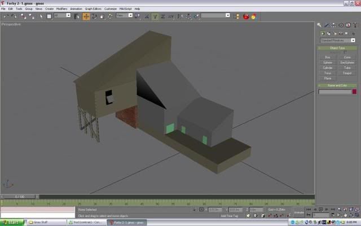Click the Undo arrow in the main toolbar

pos(6,16)
